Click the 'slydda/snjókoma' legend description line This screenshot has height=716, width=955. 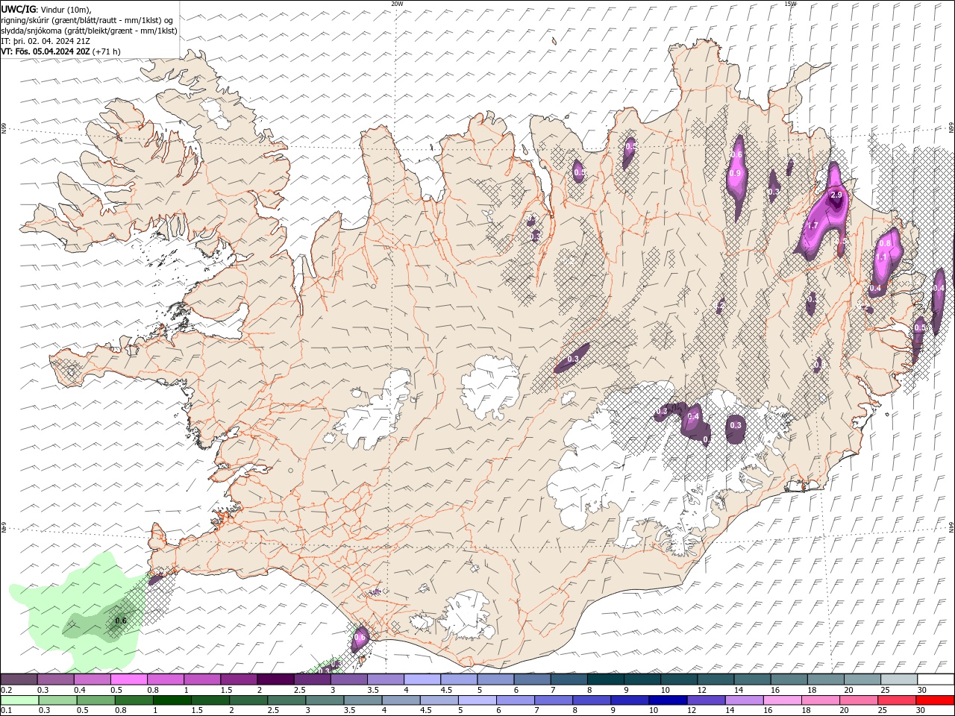(90, 31)
